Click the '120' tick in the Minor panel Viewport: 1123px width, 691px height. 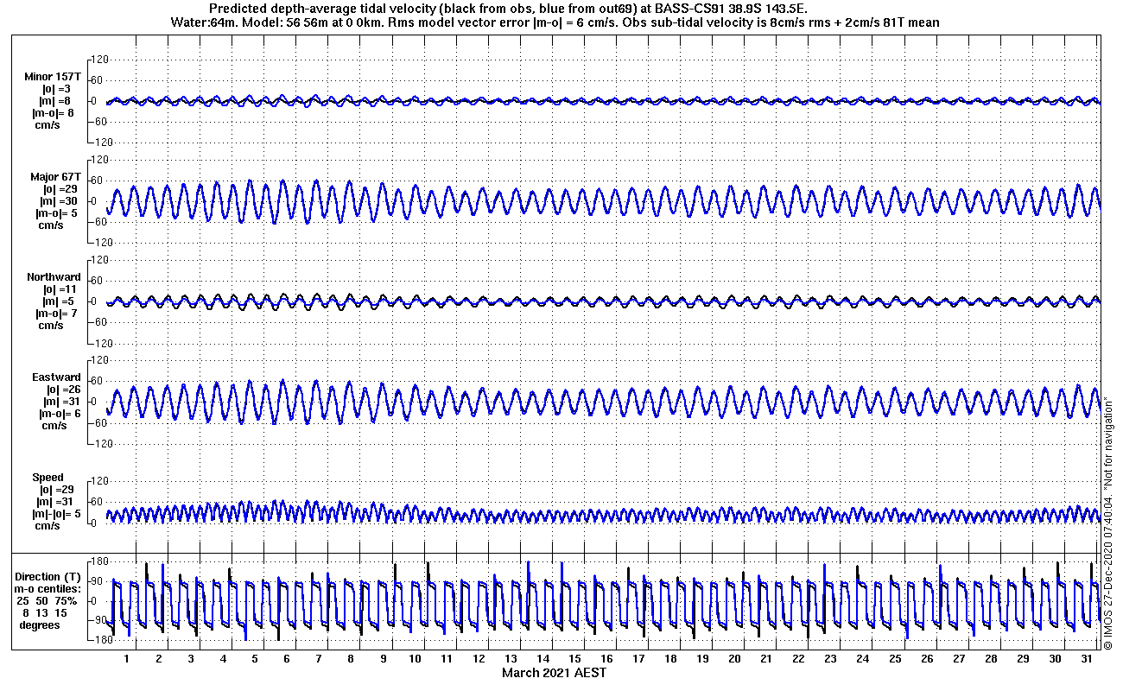pyautogui.click(x=98, y=60)
